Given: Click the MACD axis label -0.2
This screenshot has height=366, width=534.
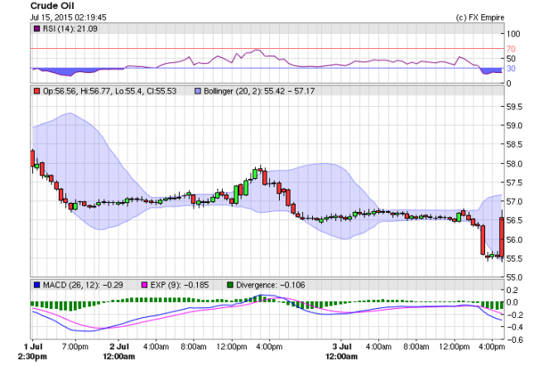Looking at the screenshot, I should (x=515, y=315).
